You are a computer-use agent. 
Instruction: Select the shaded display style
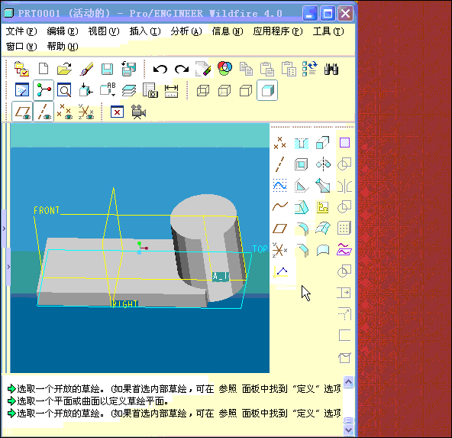click(x=267, y=91)
